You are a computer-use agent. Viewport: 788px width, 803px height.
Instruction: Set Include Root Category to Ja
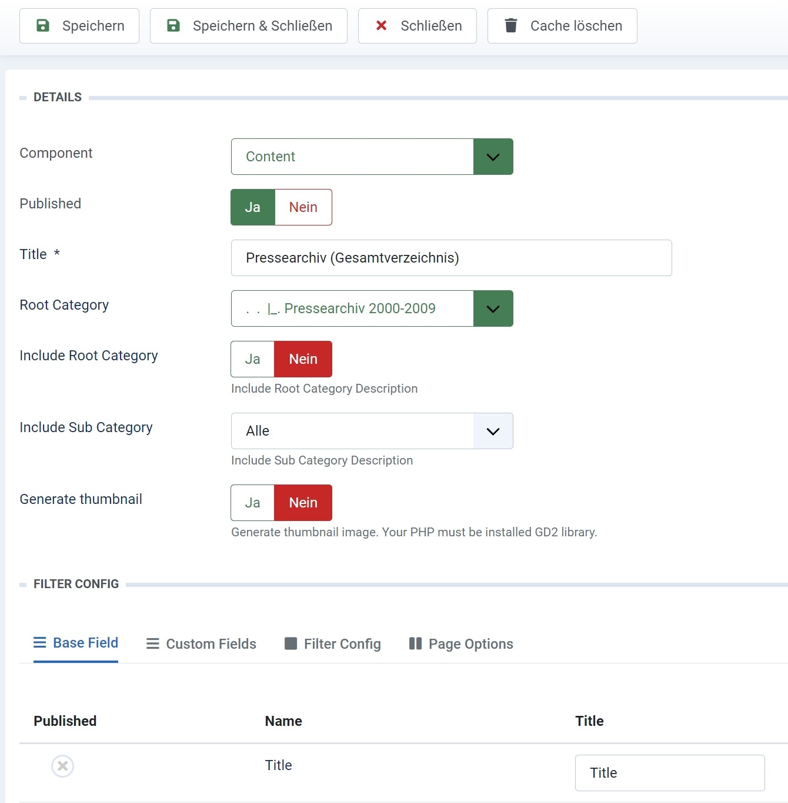[252, 359]
